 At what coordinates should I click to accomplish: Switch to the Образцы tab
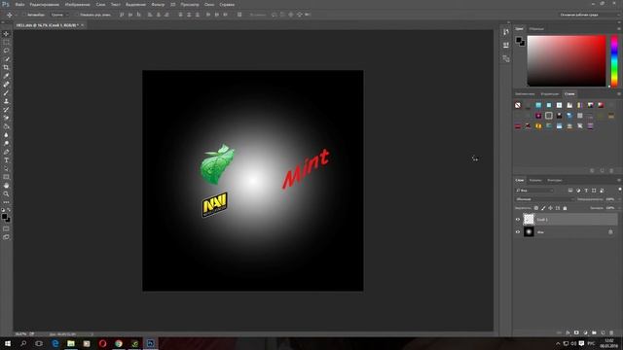[536, 29]
